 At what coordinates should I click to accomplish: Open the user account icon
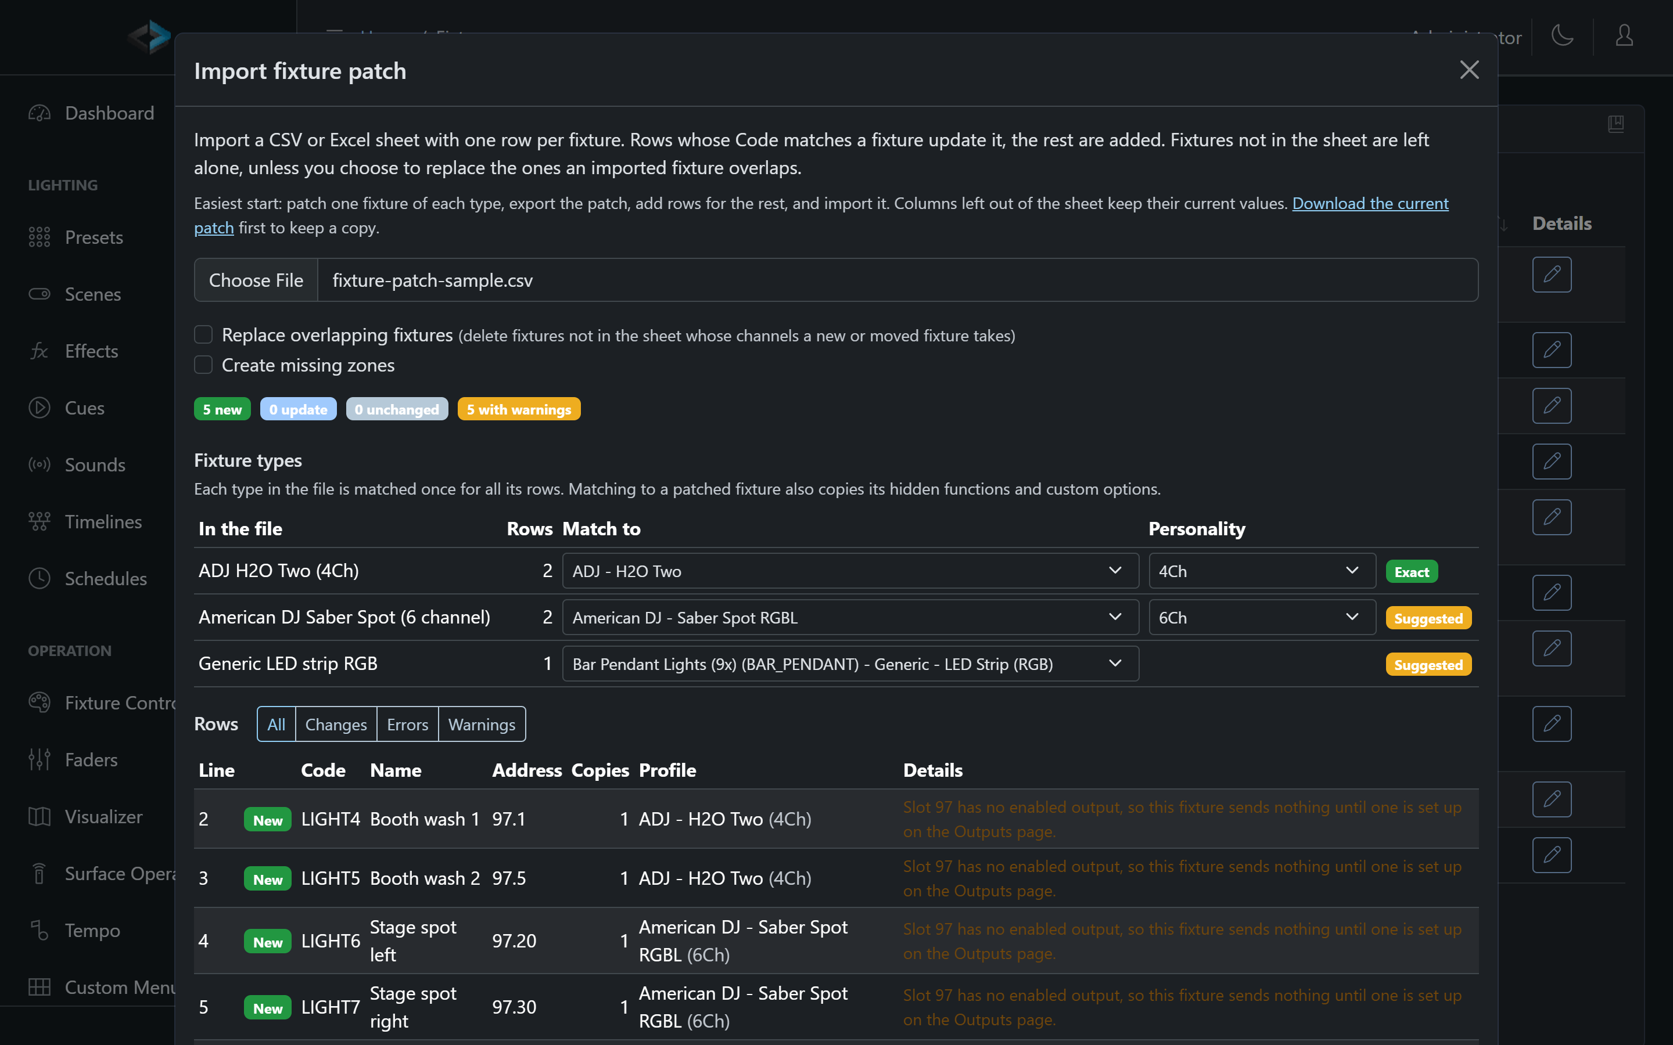(x=1624, y=35)
